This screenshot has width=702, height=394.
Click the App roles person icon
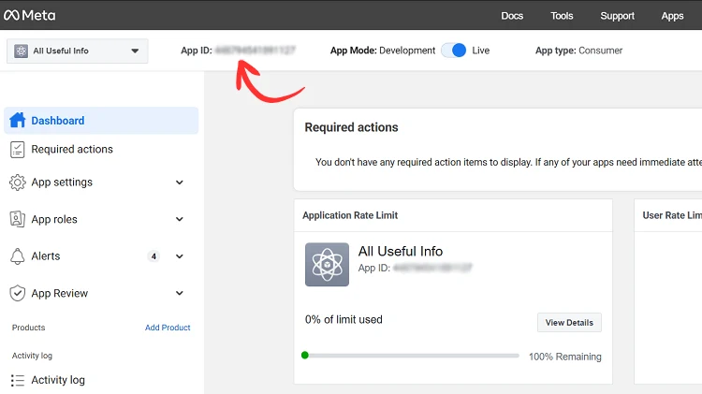17,219
